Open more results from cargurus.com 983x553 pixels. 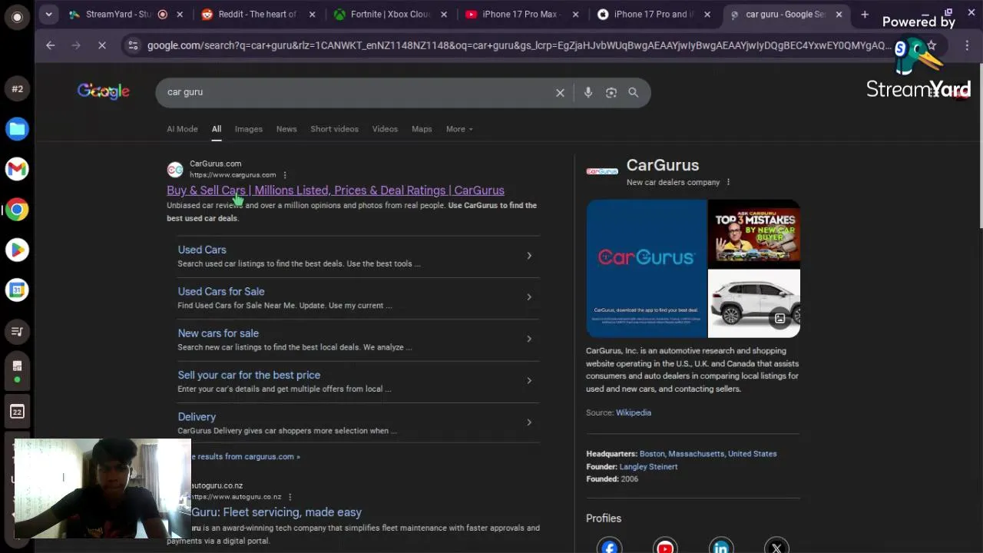(x=246, y=456)
